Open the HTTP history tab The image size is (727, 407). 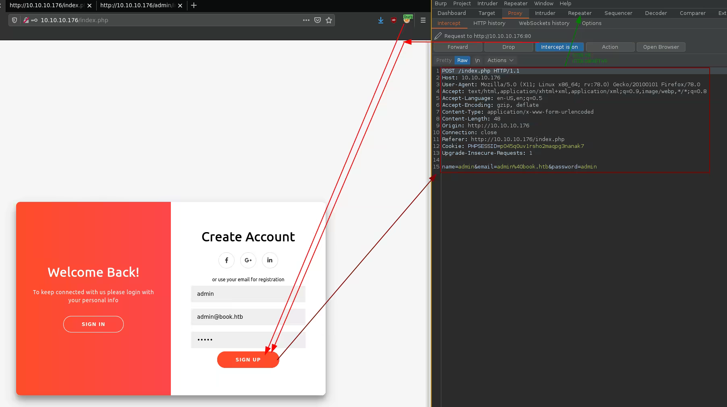(489, 23)
